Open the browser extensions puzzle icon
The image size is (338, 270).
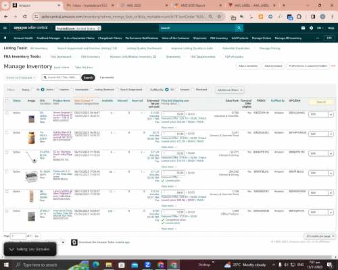point(299,17)
